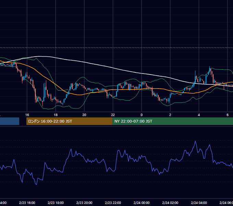Viewport: 233px width, 206px height.
Task: Click the upper chart axis label 4
Action: (199, 115)
